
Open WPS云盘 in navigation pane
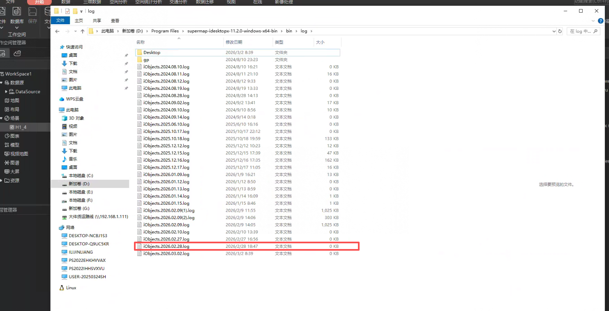(74, 99)
